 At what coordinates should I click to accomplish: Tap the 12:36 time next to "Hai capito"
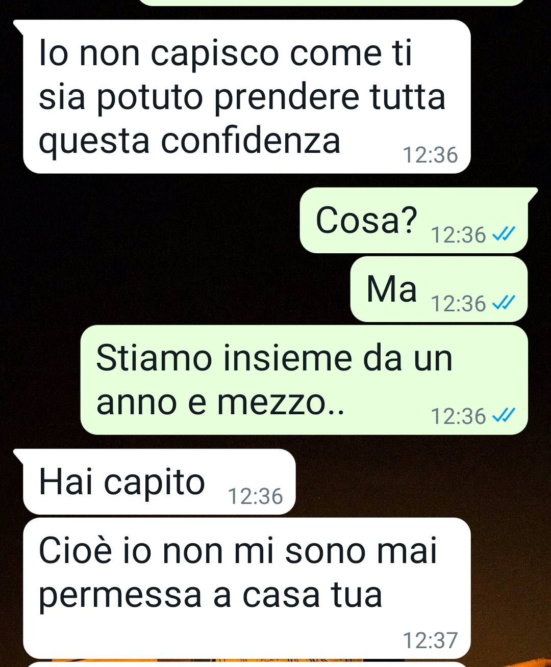[255, 496]
